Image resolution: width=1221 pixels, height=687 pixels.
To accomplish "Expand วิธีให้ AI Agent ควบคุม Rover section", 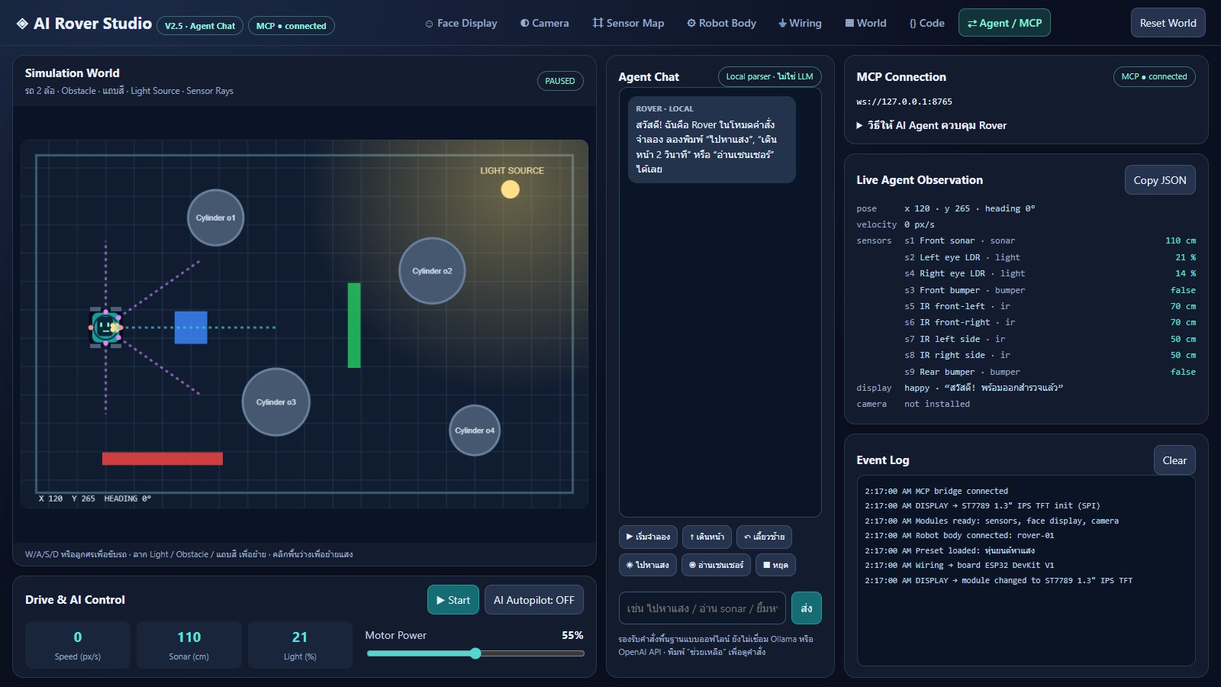I will [x=931, y=125].
